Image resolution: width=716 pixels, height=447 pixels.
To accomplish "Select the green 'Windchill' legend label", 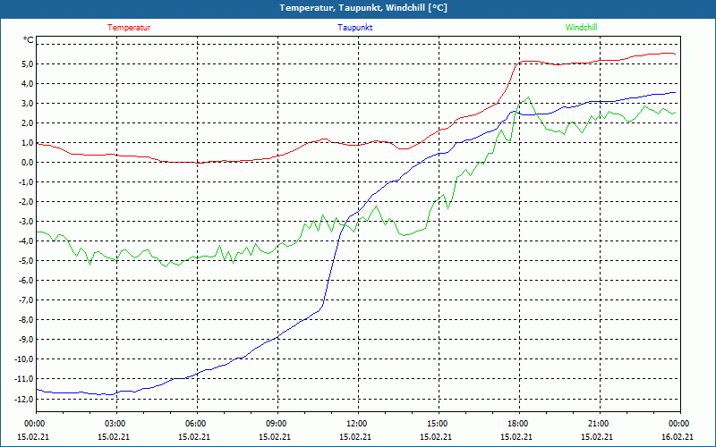I will [581, 28].
